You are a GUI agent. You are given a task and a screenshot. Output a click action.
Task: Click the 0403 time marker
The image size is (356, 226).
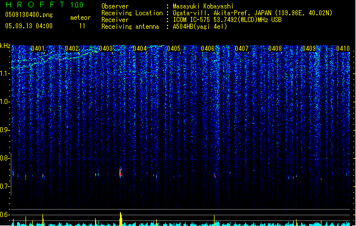pyautogui.click(x=106, y=49)
